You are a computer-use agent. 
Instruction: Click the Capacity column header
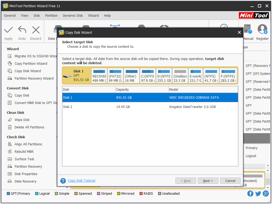142,90
